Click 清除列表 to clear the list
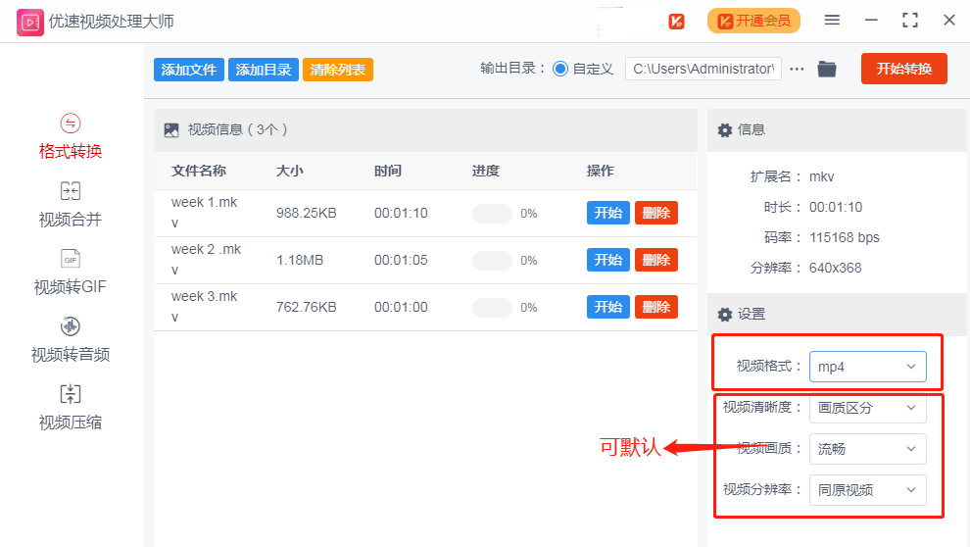Image resolution: width=970 pixels, height=547 pixels. pos(338,70)
